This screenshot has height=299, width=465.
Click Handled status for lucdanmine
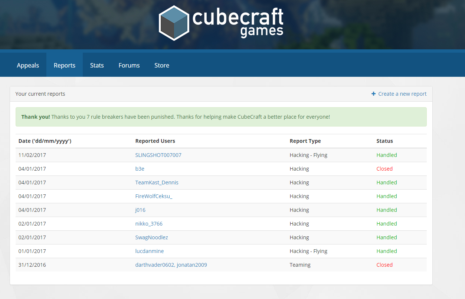[387, 251]
